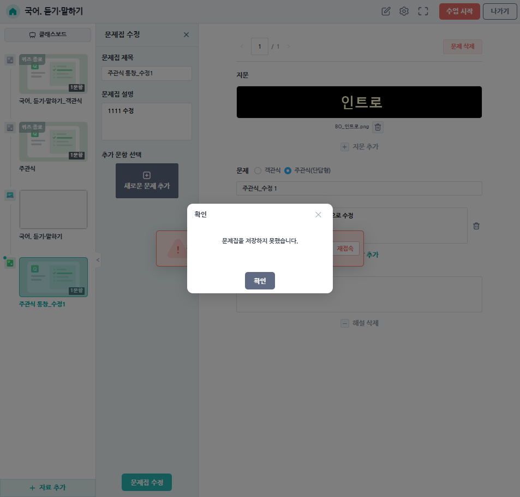Click trash icon beside the answer field
This screenshot has height=497, width=520.
476,226
